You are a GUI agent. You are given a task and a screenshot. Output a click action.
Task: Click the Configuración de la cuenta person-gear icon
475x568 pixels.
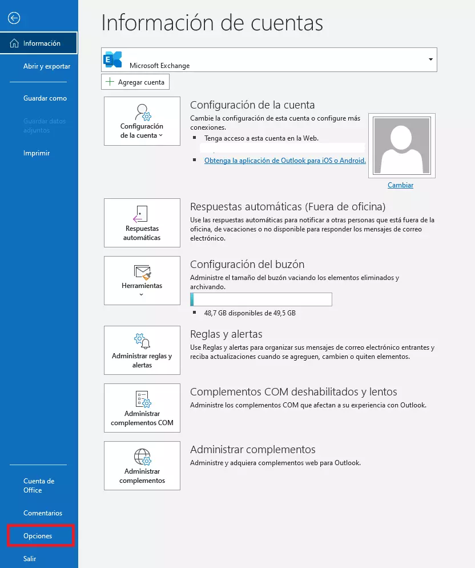coord(143,113)
